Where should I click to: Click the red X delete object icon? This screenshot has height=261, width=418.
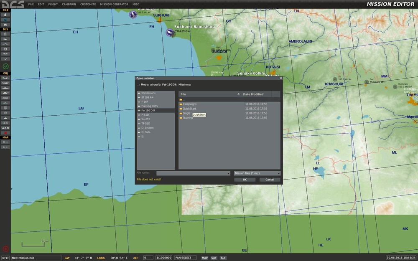[5, 133]
